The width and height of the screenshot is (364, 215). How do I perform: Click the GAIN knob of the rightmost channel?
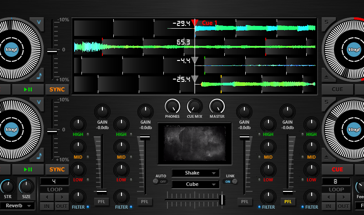point(288,112)
